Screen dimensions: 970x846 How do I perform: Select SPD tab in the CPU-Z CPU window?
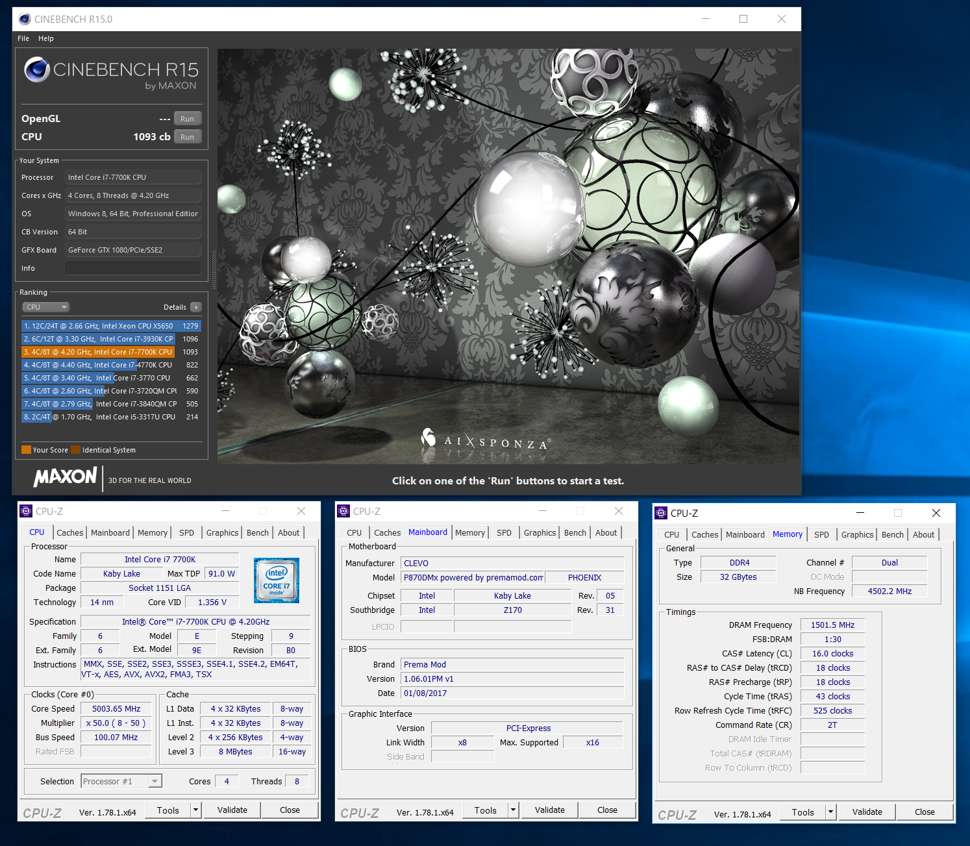coord(187,532)
